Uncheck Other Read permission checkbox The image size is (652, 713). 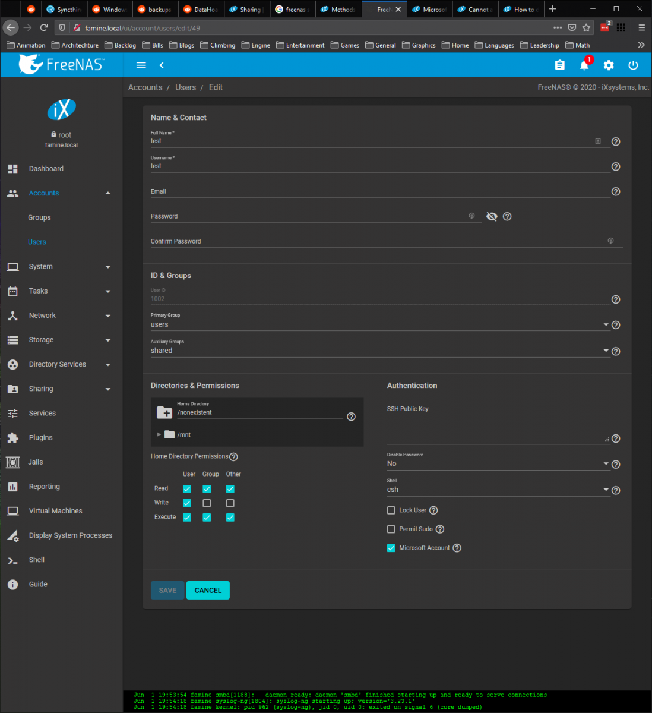point(230,489)
